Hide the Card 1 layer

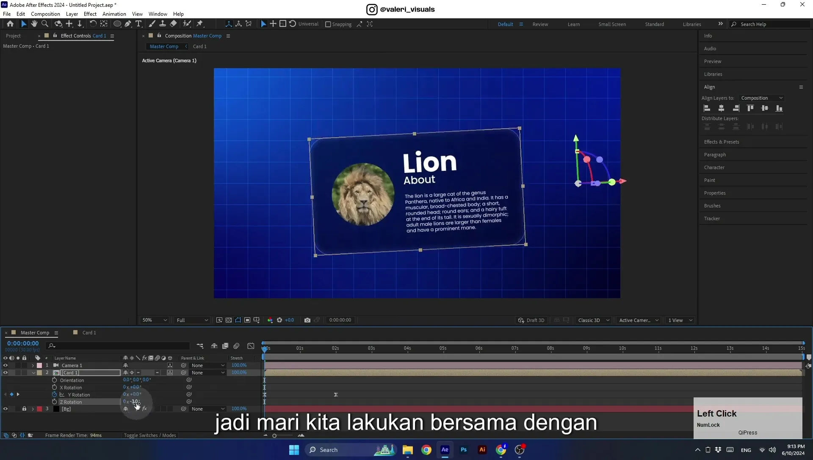tap(6, 373)
